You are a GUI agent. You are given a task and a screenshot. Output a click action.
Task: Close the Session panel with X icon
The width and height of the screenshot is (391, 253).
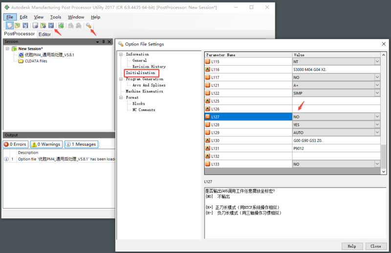[109, 42]
